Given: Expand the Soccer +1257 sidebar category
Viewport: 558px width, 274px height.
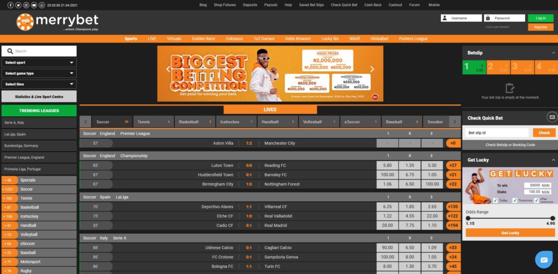Looking at the screenshot, I should tap(39, 189).
